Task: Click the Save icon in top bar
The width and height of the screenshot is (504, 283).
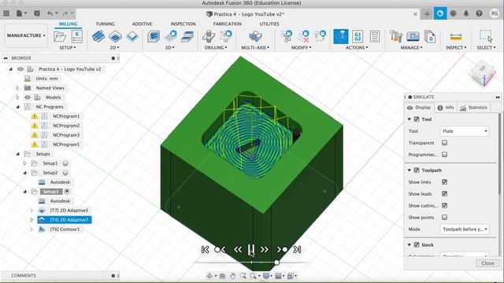Action: point(37,13)
